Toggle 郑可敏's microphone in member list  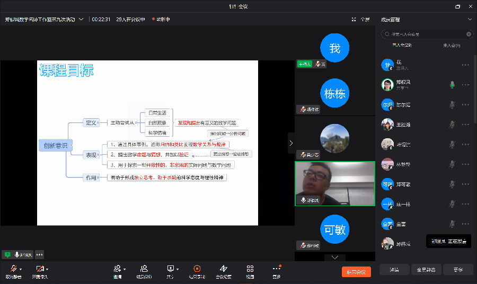click(x=452, y=184)
